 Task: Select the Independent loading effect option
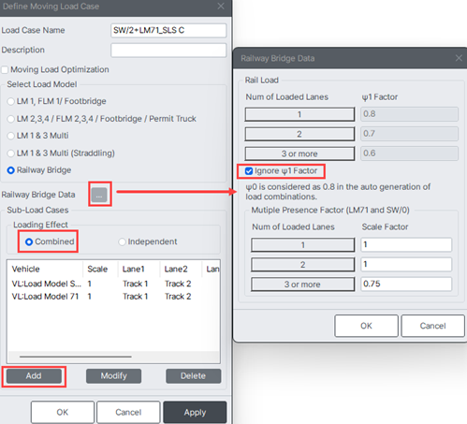pyautogui.click(x=122, y=241)
